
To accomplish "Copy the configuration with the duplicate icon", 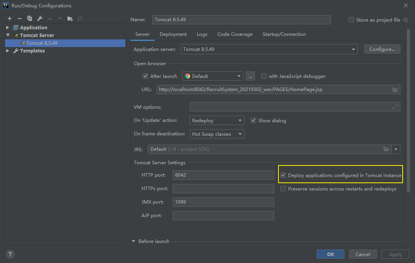I will (30, 19).
